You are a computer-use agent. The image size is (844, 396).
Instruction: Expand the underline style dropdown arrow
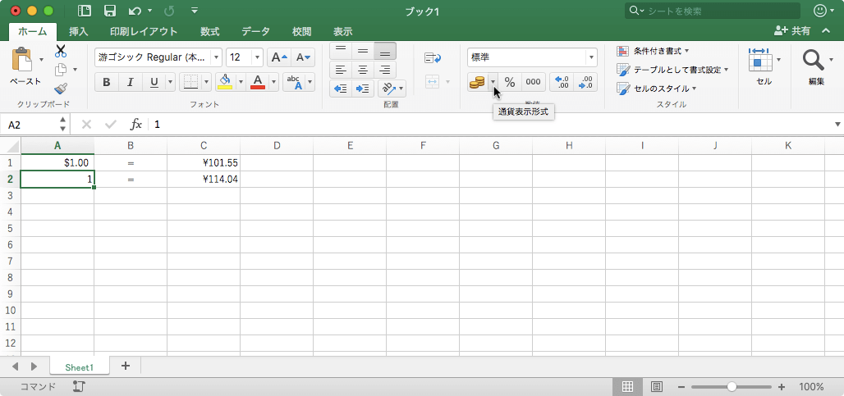tap(171, 82)
